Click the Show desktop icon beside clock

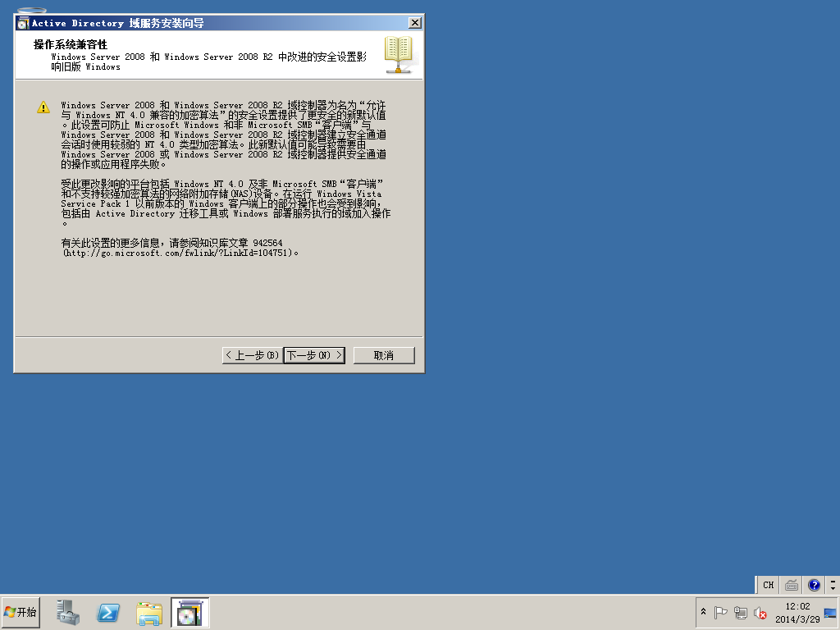pos(830,613)
